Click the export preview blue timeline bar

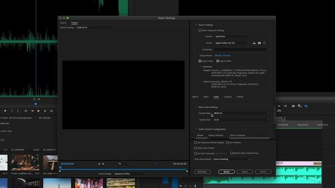point(124,170)
